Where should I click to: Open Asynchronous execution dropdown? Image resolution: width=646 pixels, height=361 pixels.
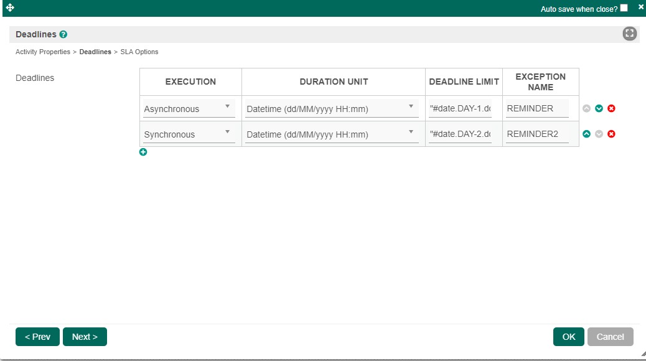(189, 108)
